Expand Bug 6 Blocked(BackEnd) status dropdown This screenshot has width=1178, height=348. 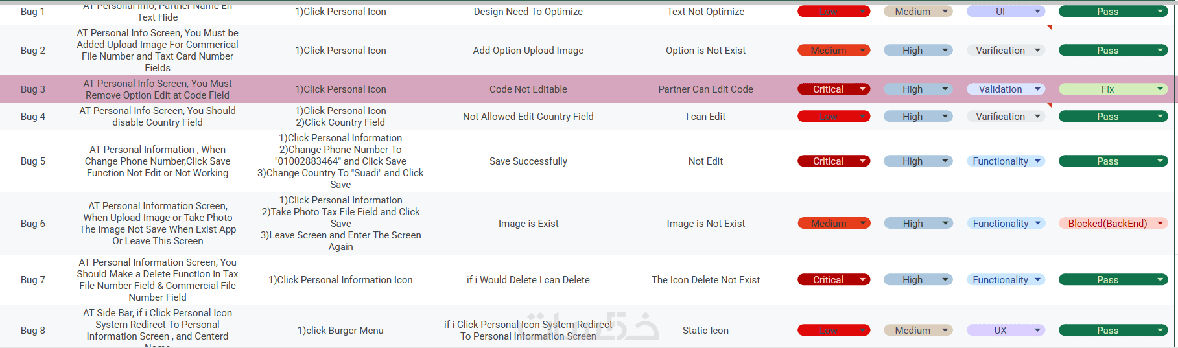[1160, 224]
